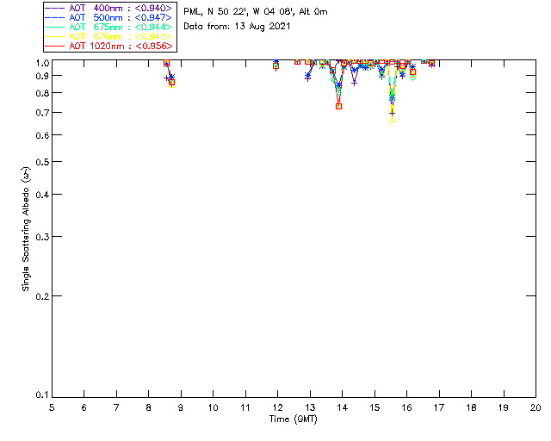Viewport: 551px width, 441px height.
Task: Click the y-axis tick label '0.7'
Action: [42, 113]
